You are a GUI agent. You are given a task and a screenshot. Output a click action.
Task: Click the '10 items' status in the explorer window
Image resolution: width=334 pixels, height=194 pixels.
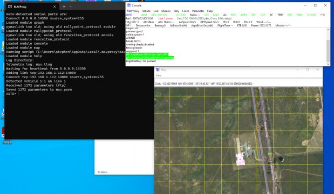103,172
